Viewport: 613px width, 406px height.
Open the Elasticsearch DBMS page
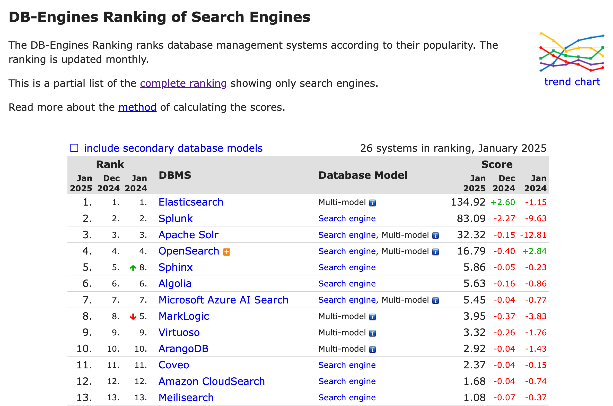tap(191, 202)
